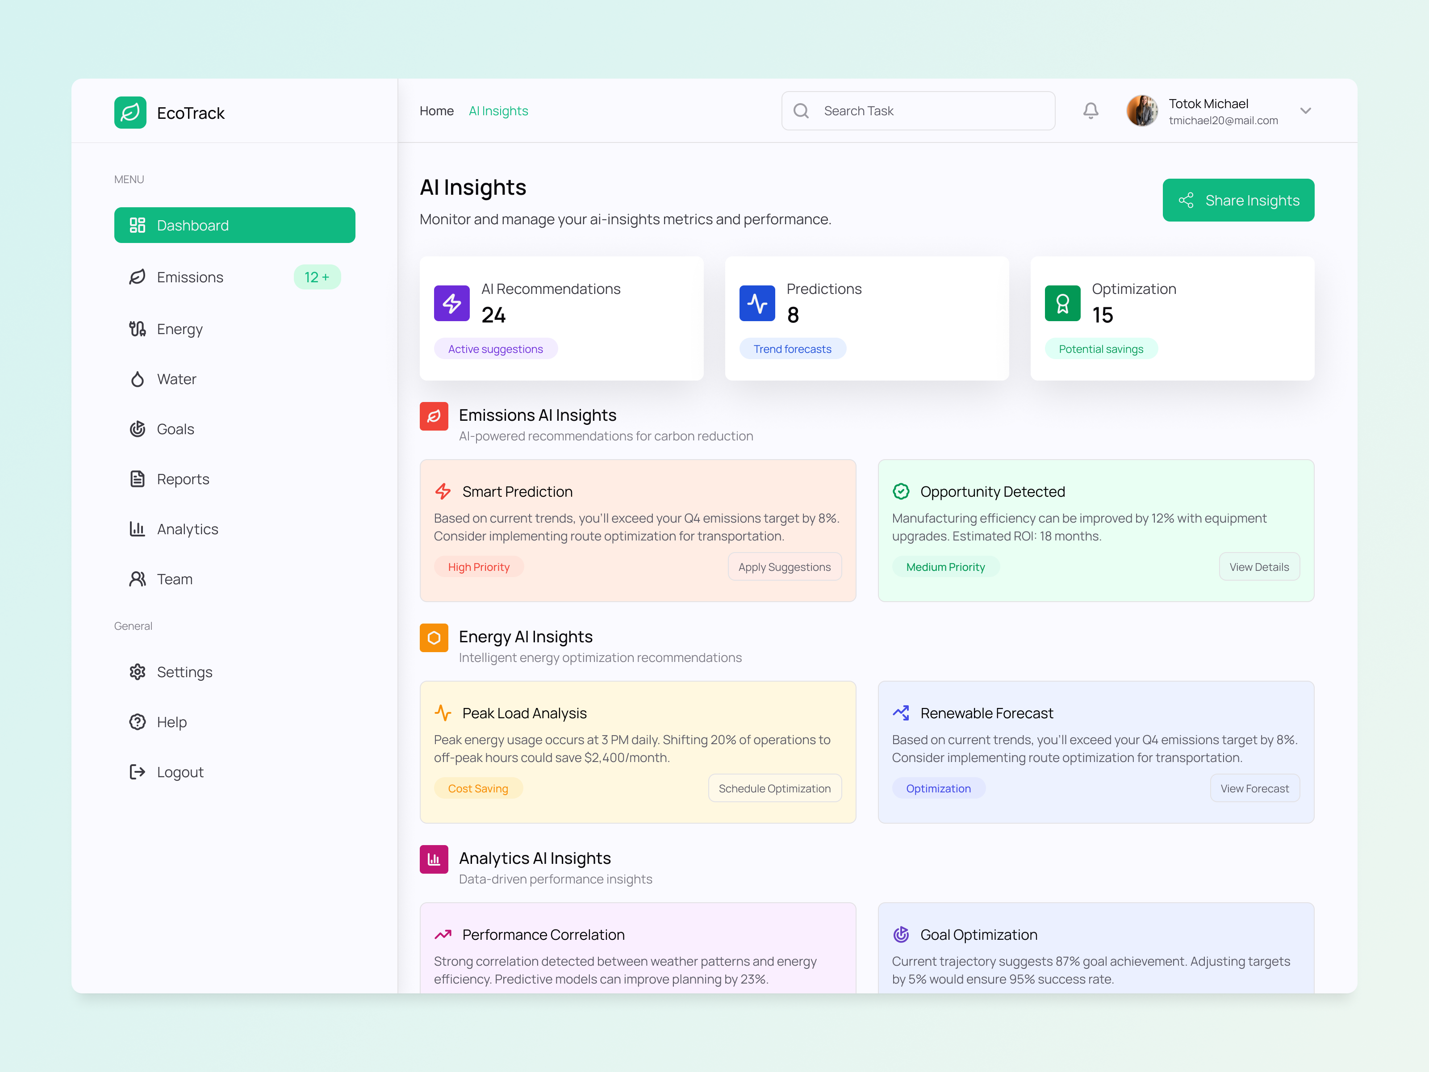Open the Team icon in sidebar
Viewport: 1429px width, 1072px height.
point(138,579)
